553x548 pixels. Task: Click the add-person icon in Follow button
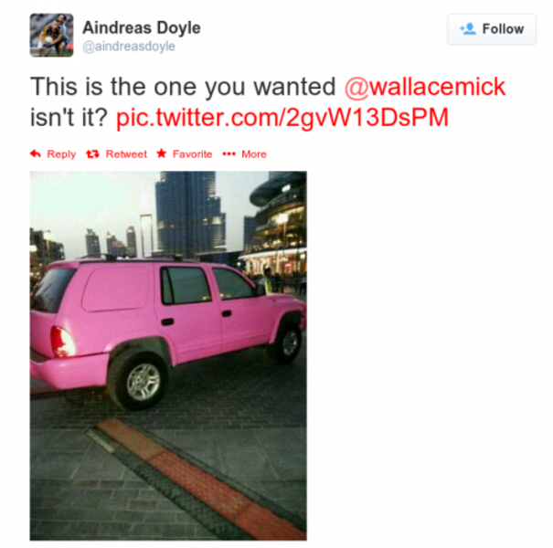tap(468, 29)
